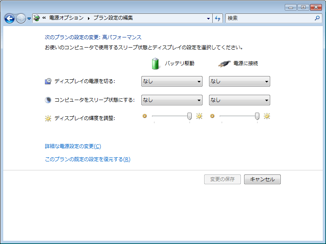Click the プラン設定の編集 breadcrumb
The width and height of the screenshot is (326, 244).
pos(113,18)
